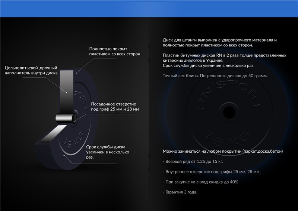Click the 'Точный вес блина' grey text

point(215,76)
